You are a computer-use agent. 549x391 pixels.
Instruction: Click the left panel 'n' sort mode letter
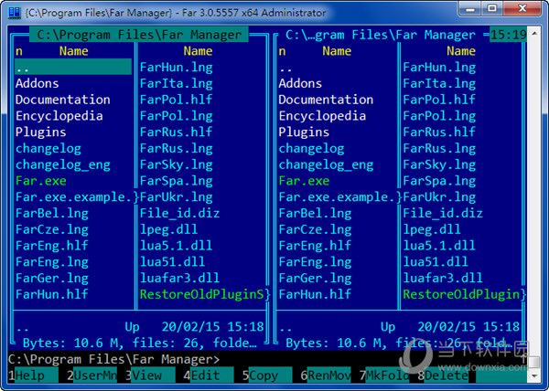pos(19,51)
